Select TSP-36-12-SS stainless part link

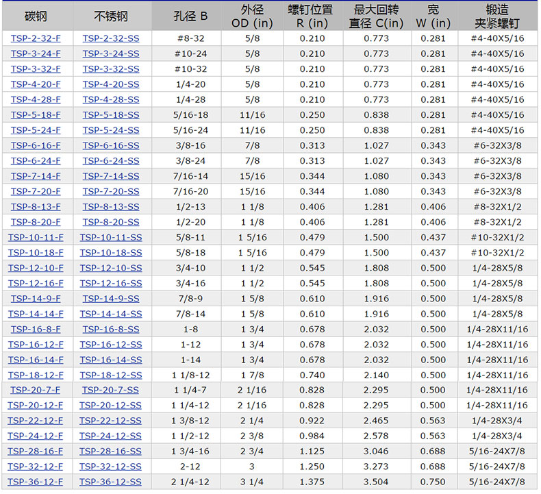coord(110,482)
